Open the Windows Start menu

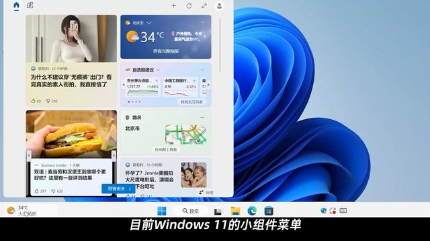162,211
